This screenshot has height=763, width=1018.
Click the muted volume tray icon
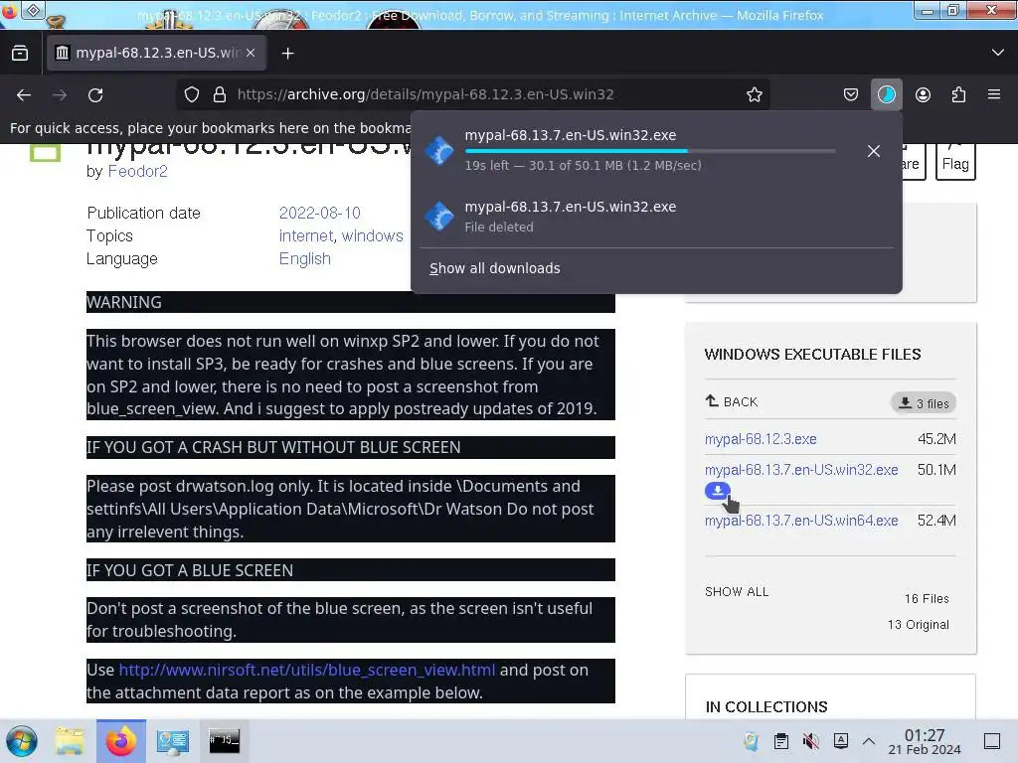(x=811, y=741)
